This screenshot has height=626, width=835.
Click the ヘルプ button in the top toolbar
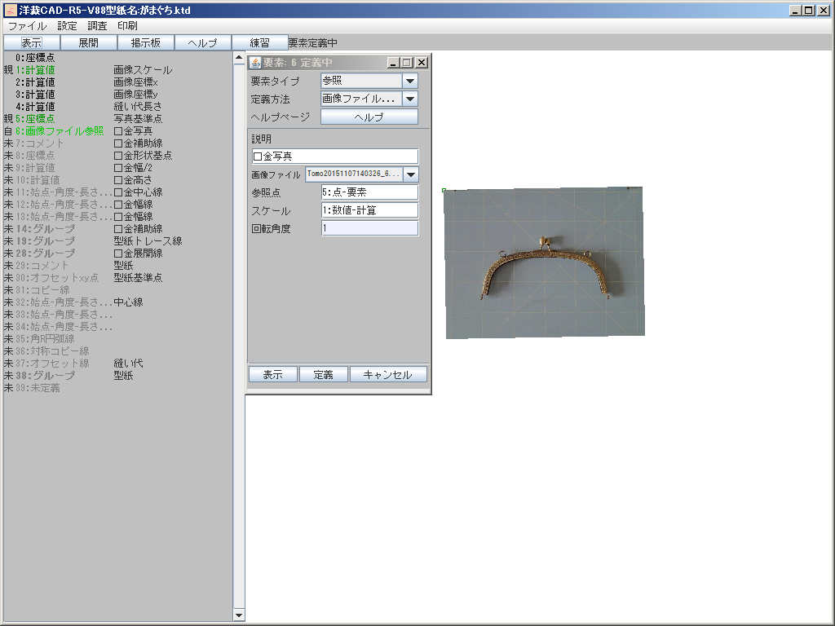point(202,42)
